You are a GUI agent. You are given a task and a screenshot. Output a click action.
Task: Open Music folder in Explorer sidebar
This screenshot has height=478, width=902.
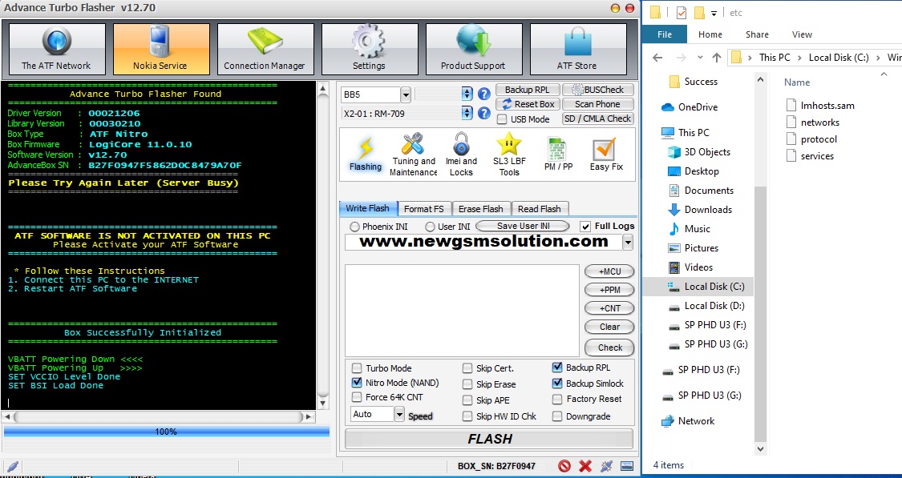point(690,229)
